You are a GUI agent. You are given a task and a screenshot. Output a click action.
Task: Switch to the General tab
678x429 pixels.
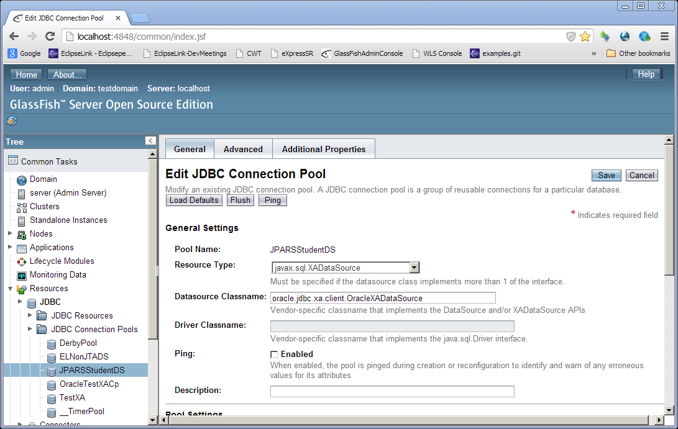(190, 149)
